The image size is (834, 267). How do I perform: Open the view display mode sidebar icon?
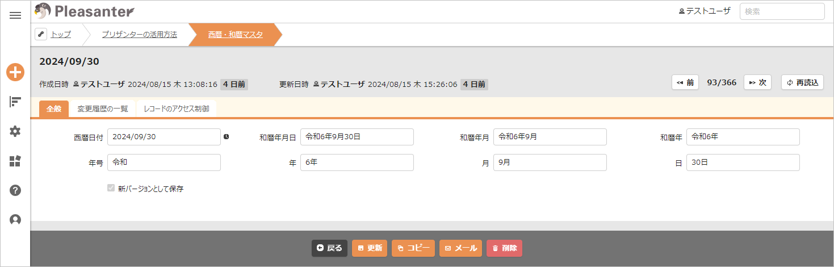click(x=15, y=102)
